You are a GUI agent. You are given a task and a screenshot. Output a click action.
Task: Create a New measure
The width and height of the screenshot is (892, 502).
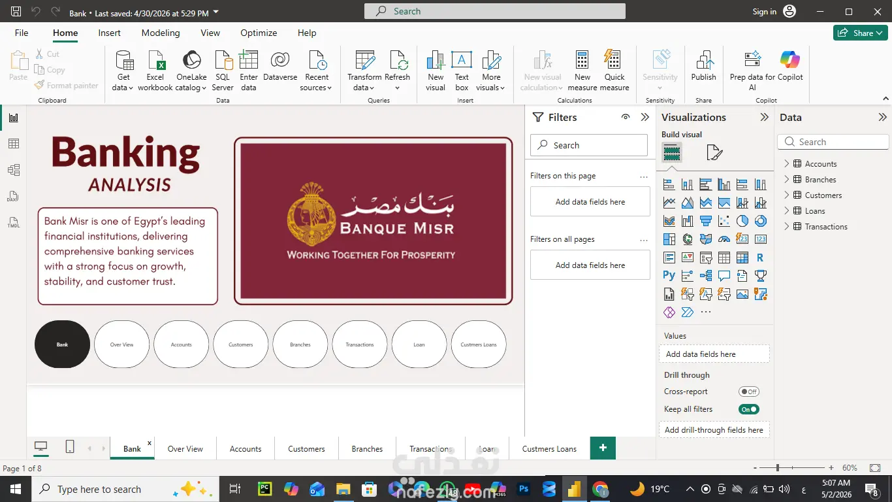582,71
